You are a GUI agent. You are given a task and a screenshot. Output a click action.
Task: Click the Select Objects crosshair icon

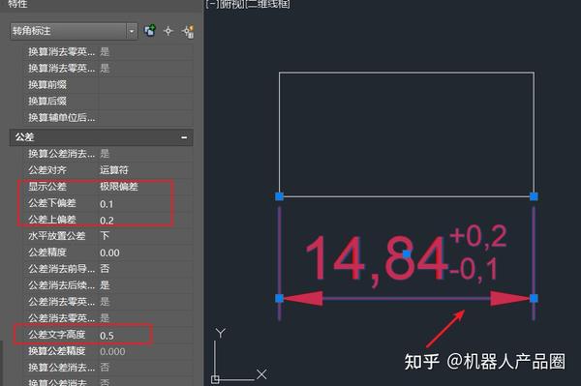click(x=168, y=31)
